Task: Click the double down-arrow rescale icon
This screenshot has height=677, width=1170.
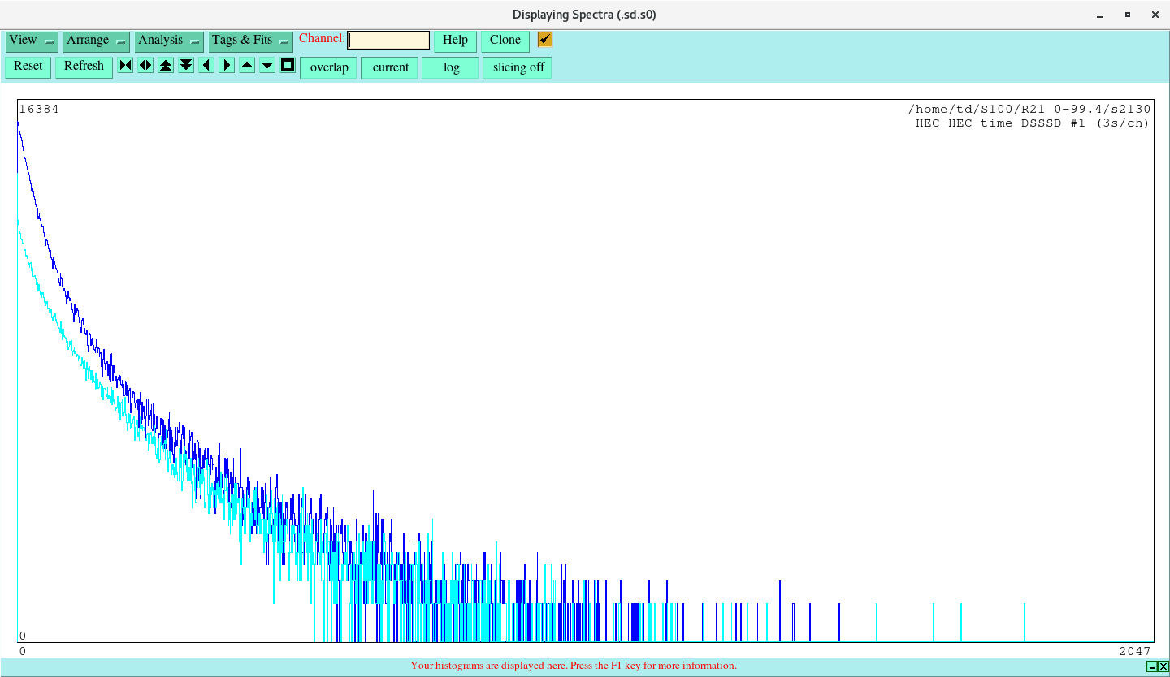Action: pyautogui.click(x=185, y=65)
